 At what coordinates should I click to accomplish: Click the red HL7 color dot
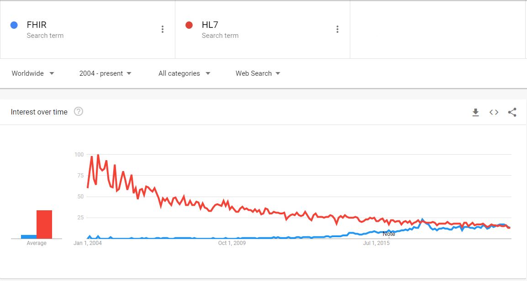[x=189, y=25]
